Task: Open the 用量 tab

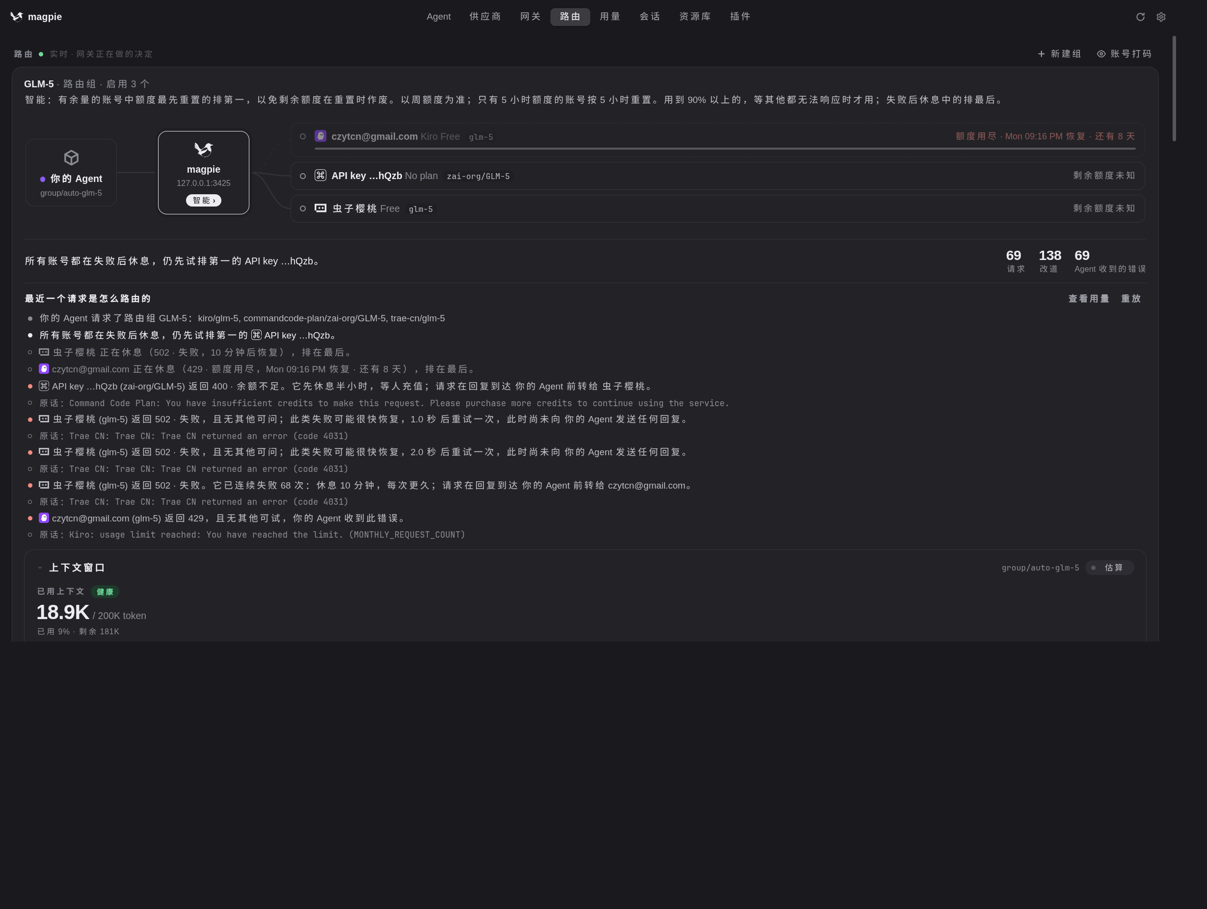Action: tap(610, 16)
